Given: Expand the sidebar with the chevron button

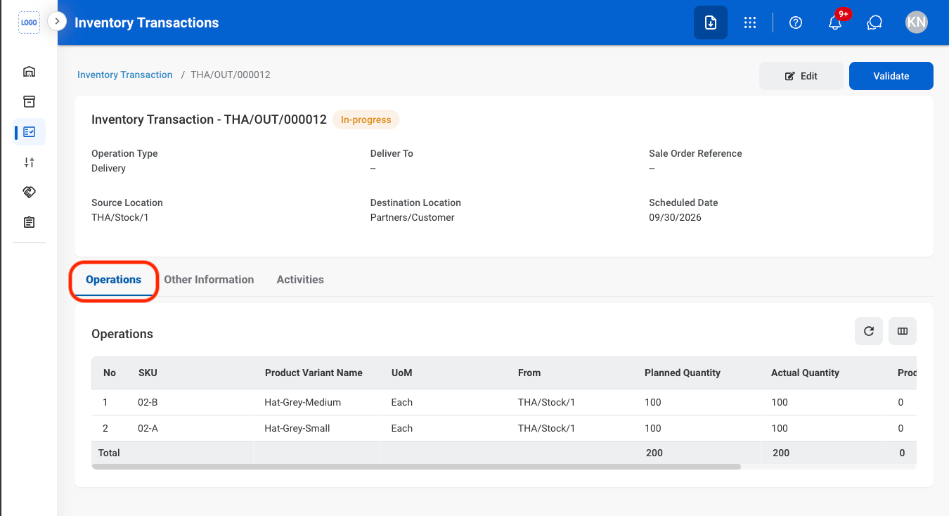Looking at the screenshot, I should point(57,22).
